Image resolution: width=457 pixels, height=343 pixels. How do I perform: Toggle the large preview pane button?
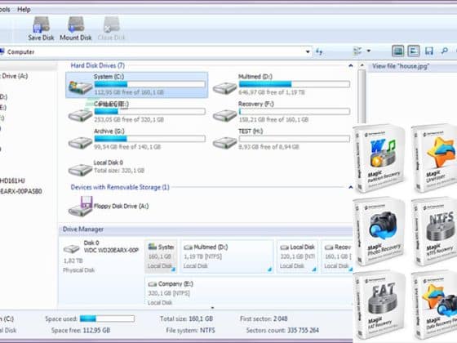pos(398,51)
